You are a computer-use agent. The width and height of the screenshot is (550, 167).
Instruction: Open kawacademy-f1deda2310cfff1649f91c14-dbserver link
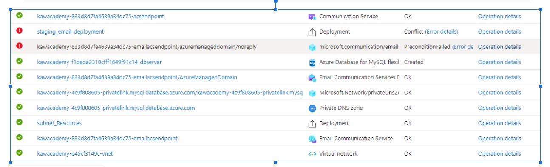tap(99, 62)
